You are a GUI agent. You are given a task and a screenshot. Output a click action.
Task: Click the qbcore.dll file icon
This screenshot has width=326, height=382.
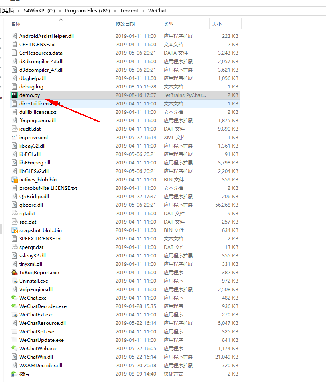coord(14,205)
